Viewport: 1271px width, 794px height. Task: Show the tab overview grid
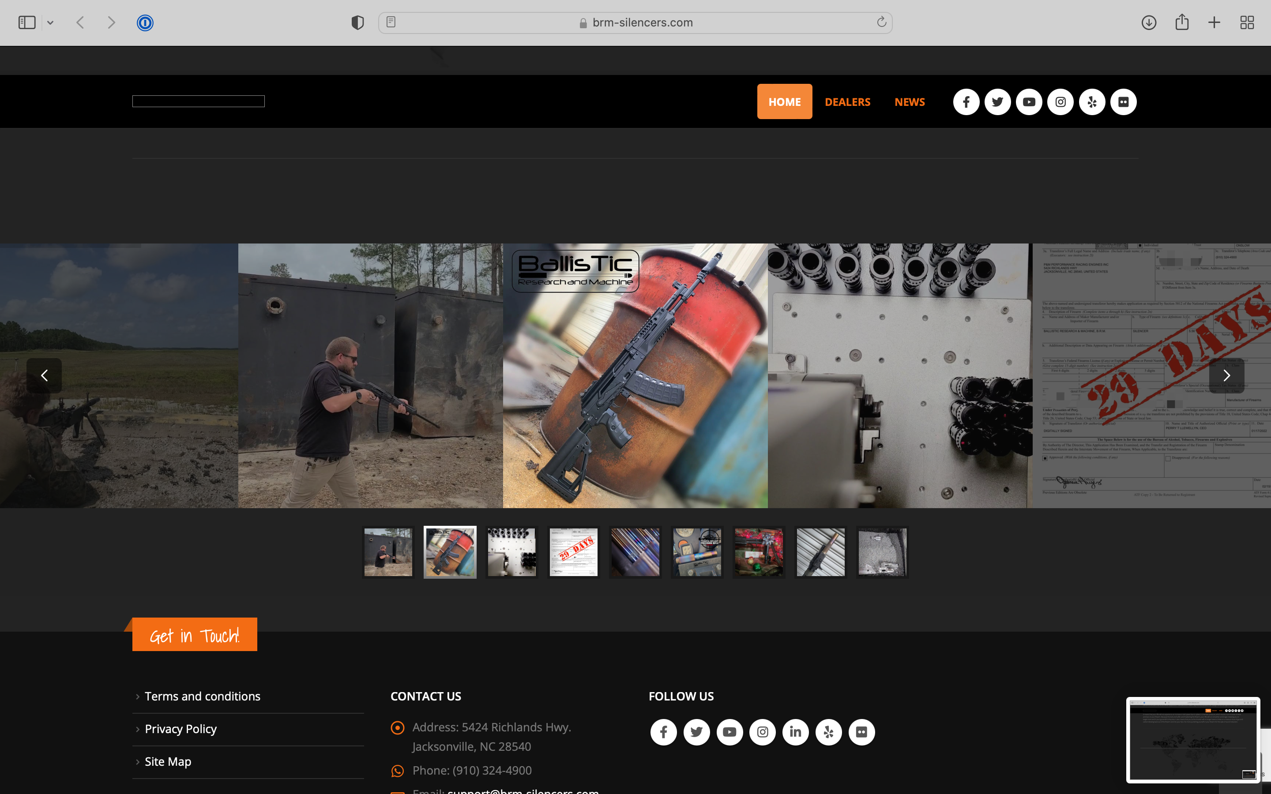(x=1247, y=22)
